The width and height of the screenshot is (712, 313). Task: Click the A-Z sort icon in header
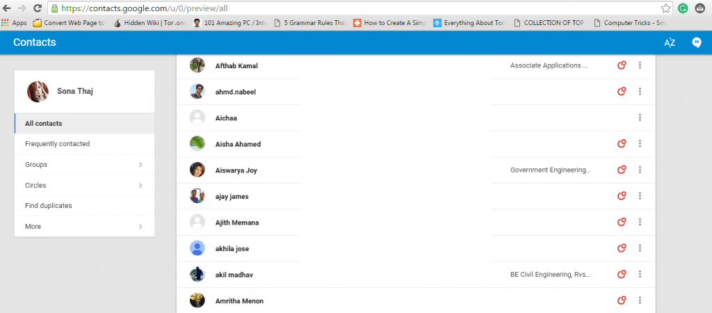point(670,42)
